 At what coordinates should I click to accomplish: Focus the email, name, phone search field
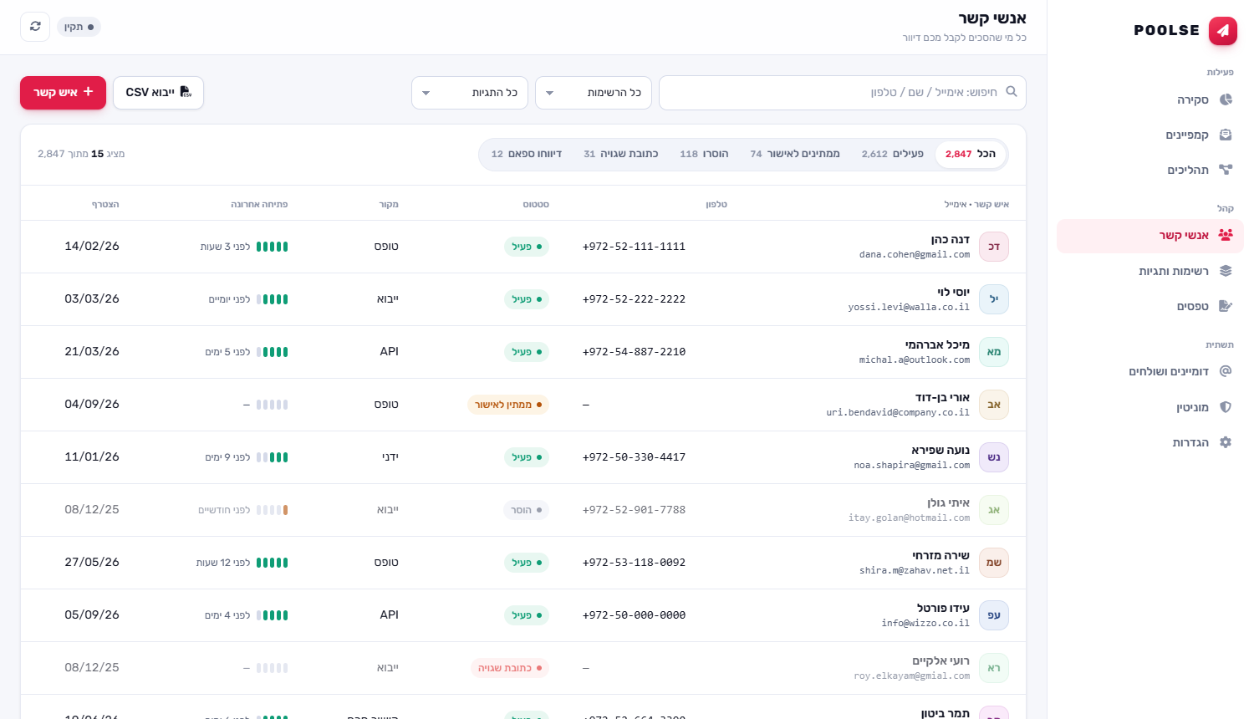pos(843,93)
